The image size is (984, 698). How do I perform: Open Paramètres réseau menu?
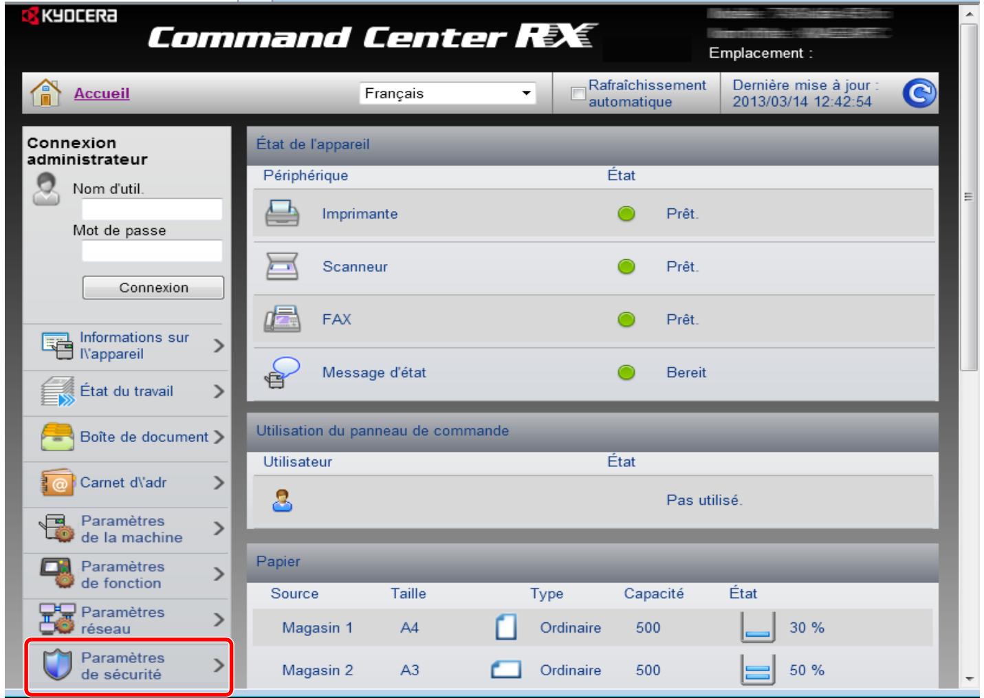tap(127, 621)
